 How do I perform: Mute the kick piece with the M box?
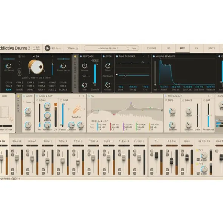[x=20, y=70]
